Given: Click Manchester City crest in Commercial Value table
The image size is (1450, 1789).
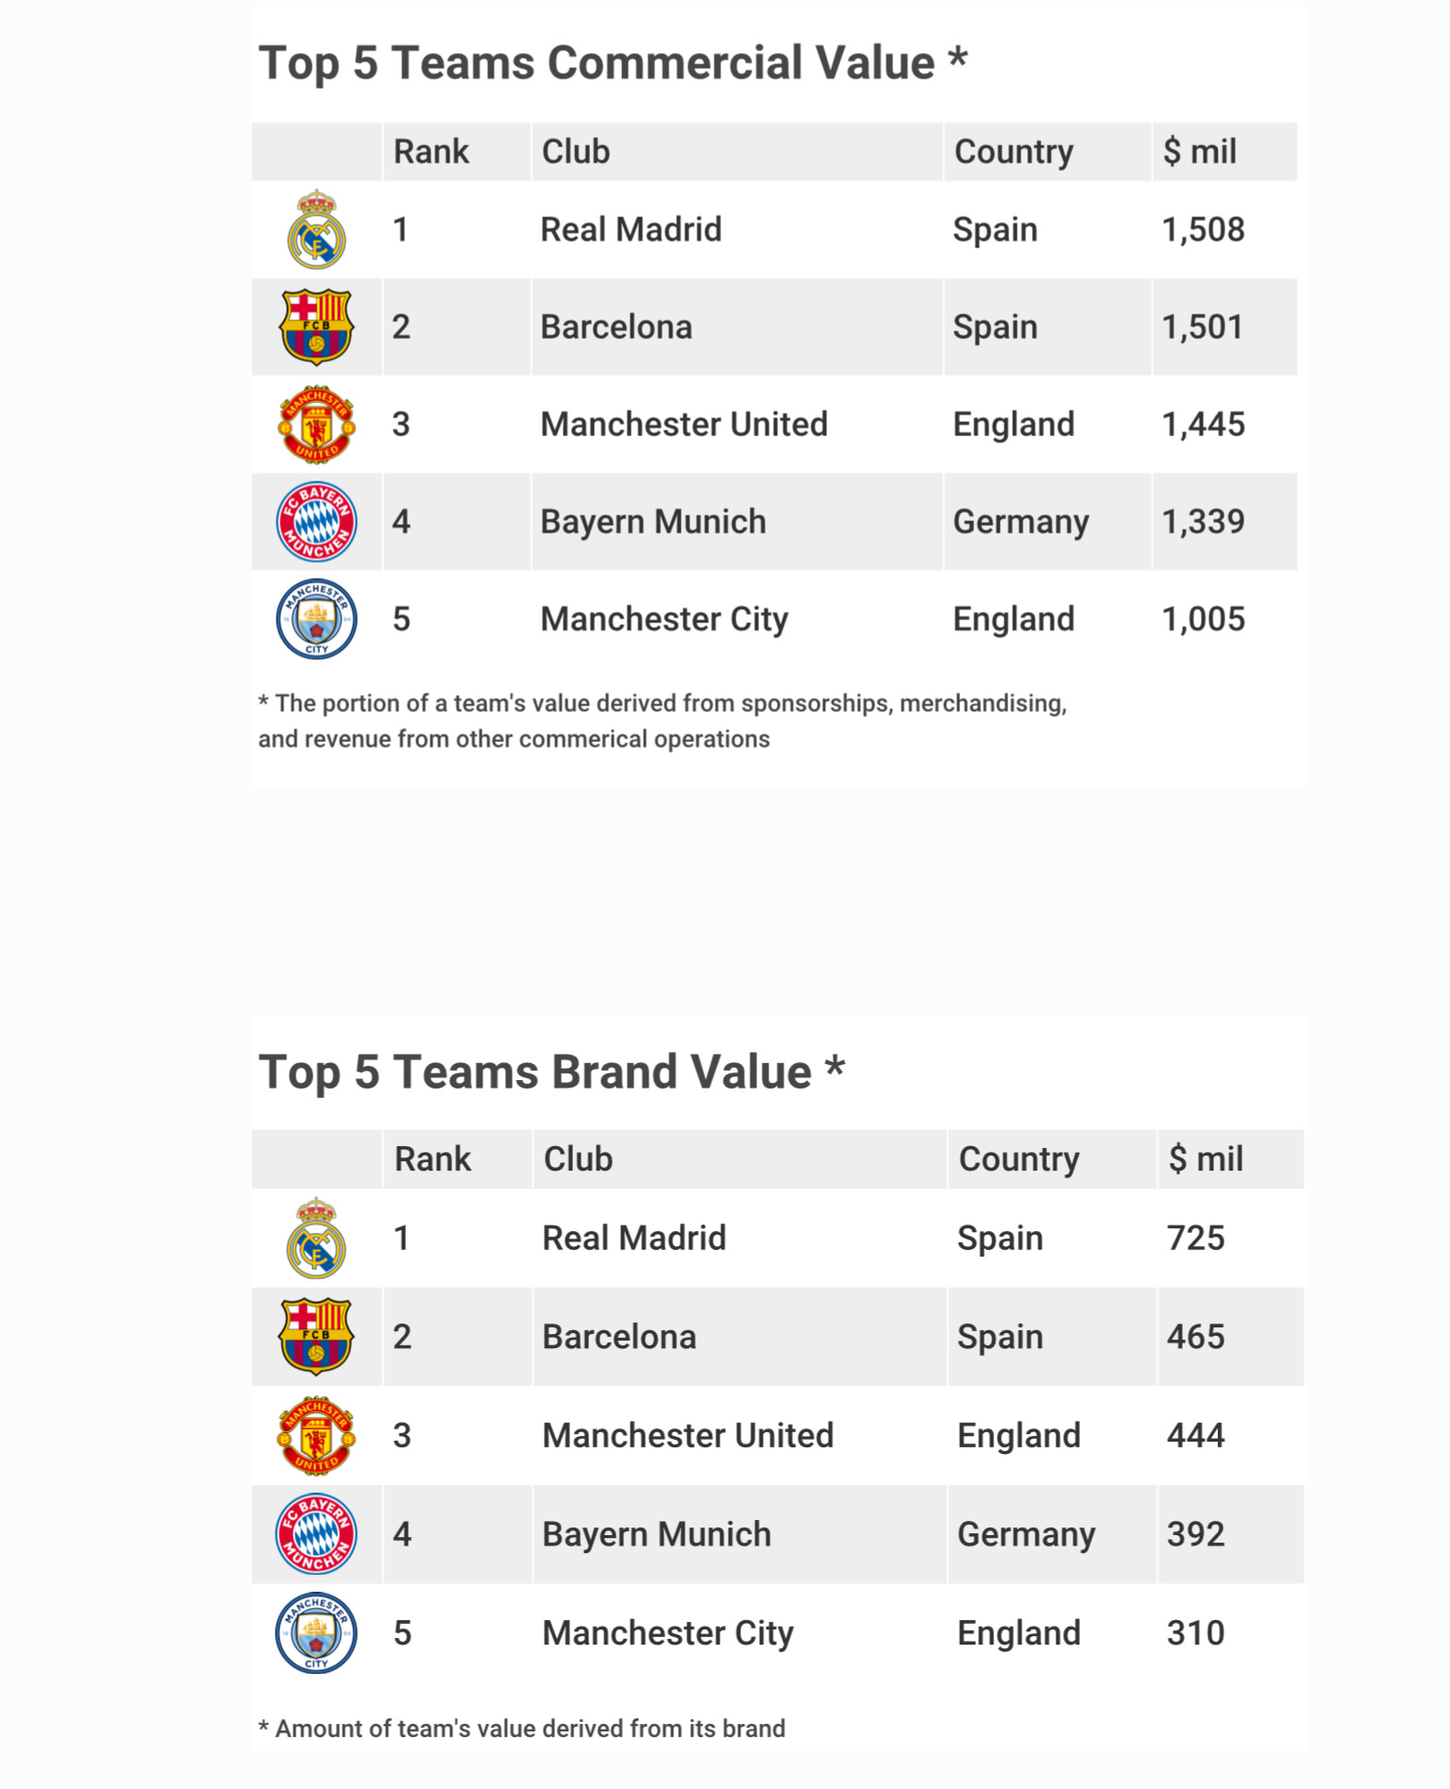Looking at the screenshot, I should coord(317,619).
